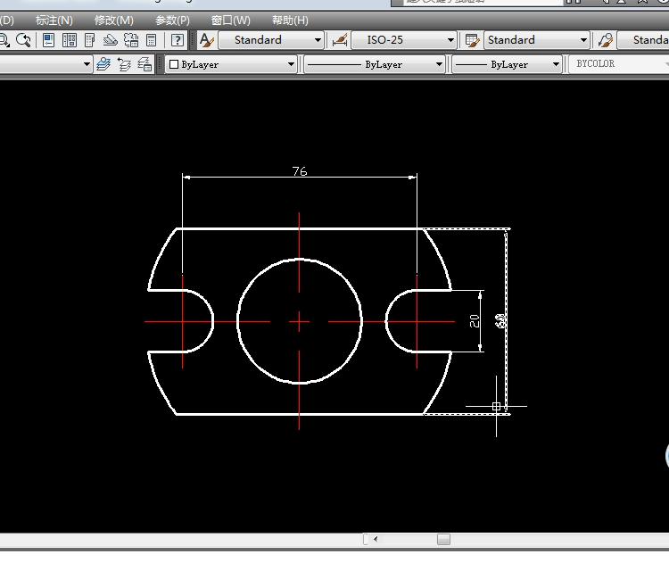Open the 帮助(H) help menu

pyautogui.click(x=290, y=20)
